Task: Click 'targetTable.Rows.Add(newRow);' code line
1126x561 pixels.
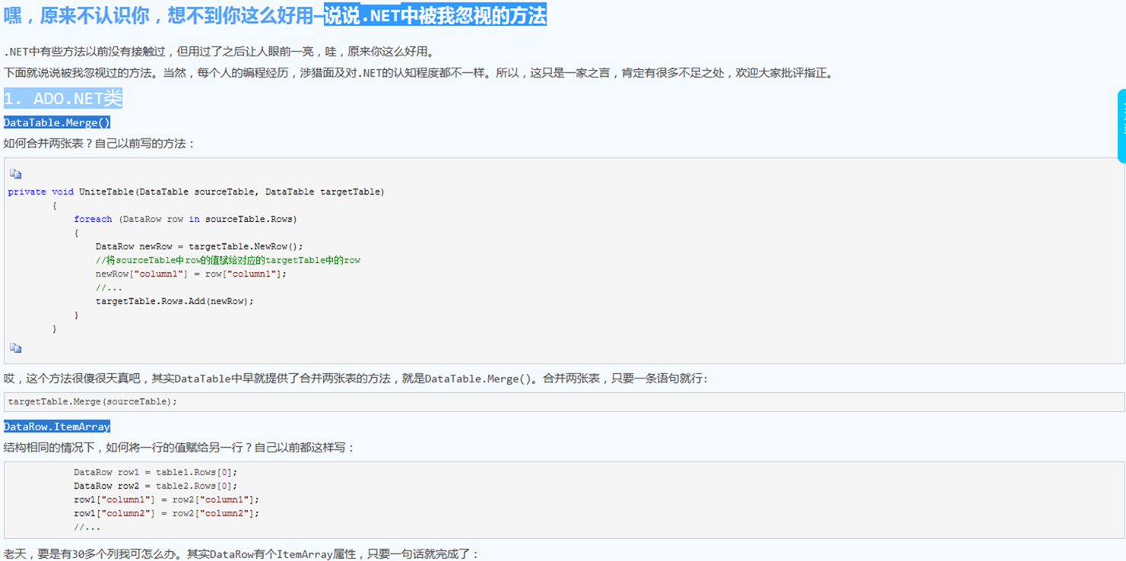Action: point(175,301)
